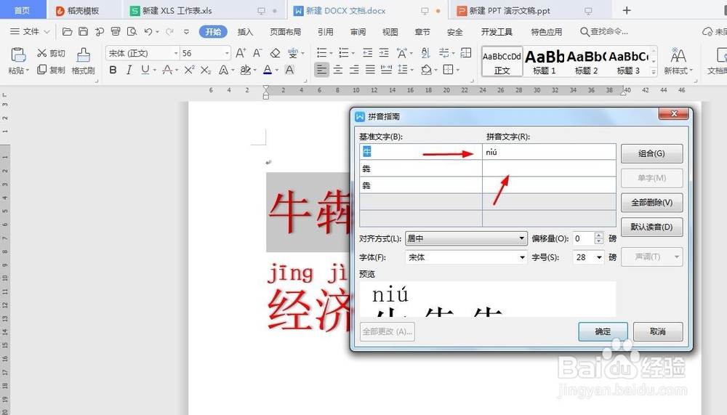Add a new document tab with plus

627,10
